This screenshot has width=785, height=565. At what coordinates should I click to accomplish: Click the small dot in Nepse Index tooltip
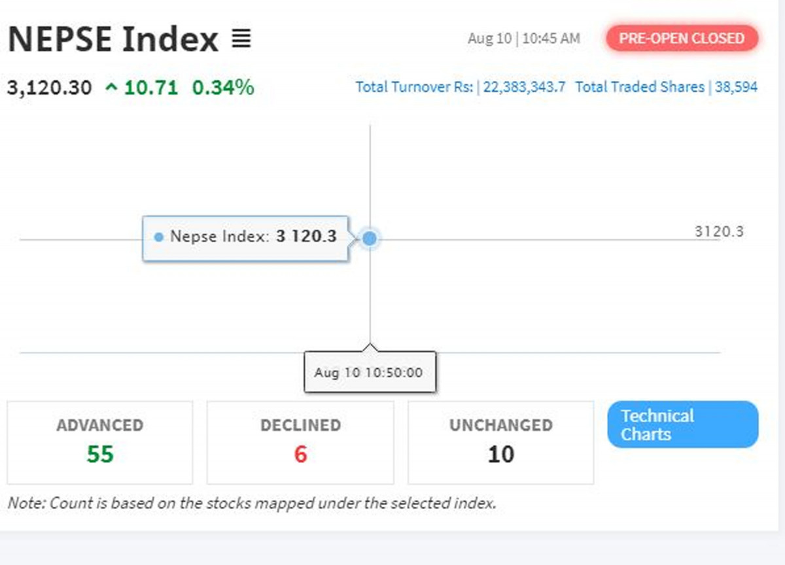159,237
